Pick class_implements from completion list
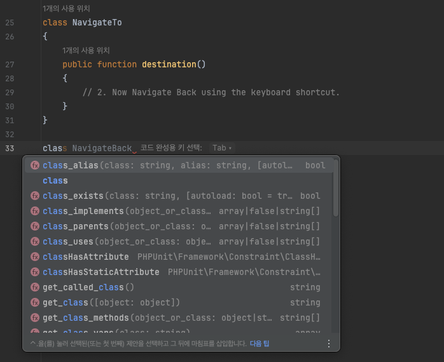Image resolution: width=444 pixels, height=362 pixels. tap(179, 211)
